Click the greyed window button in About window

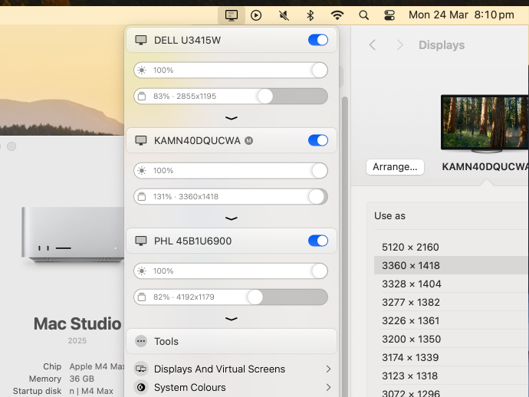tap(11, 146)
